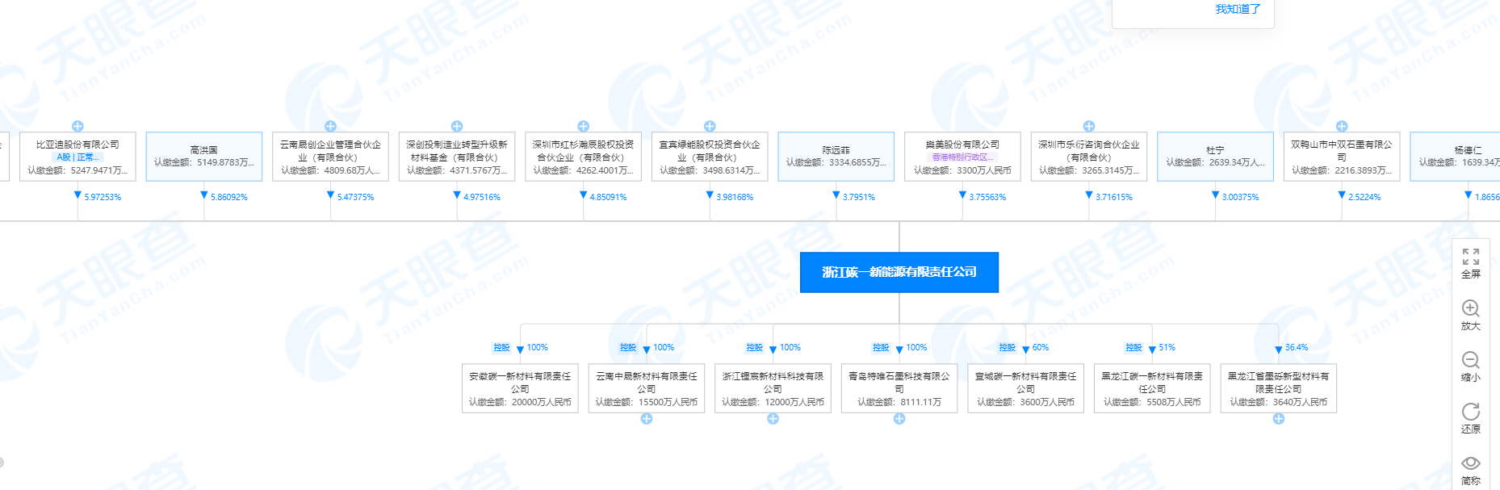The image size is (1500, 490).
Task: Open the 深圳市乐衍咨询合伙企业 card
Action: 1089,157
